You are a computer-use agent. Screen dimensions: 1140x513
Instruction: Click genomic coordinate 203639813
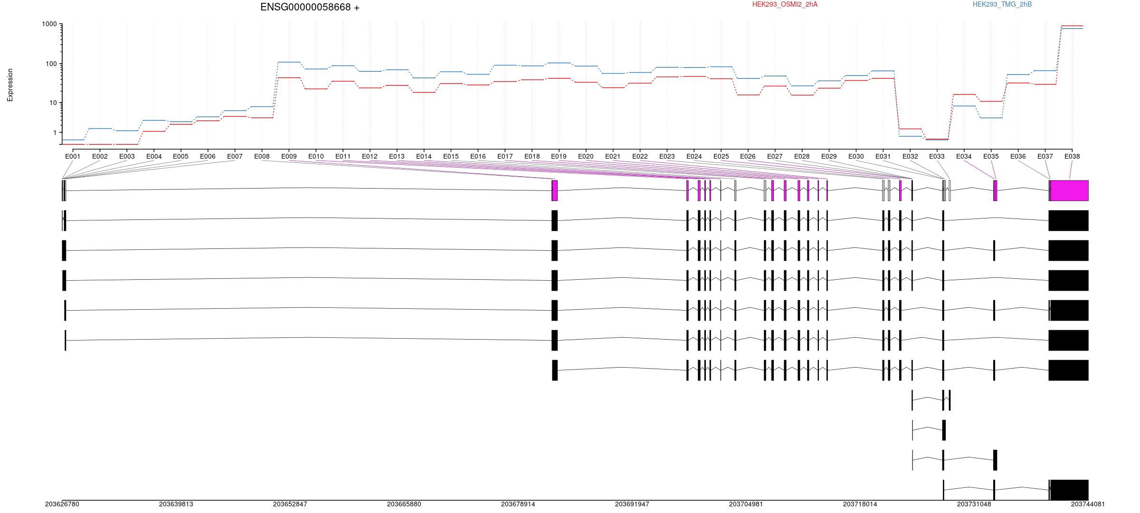(176, 504)
